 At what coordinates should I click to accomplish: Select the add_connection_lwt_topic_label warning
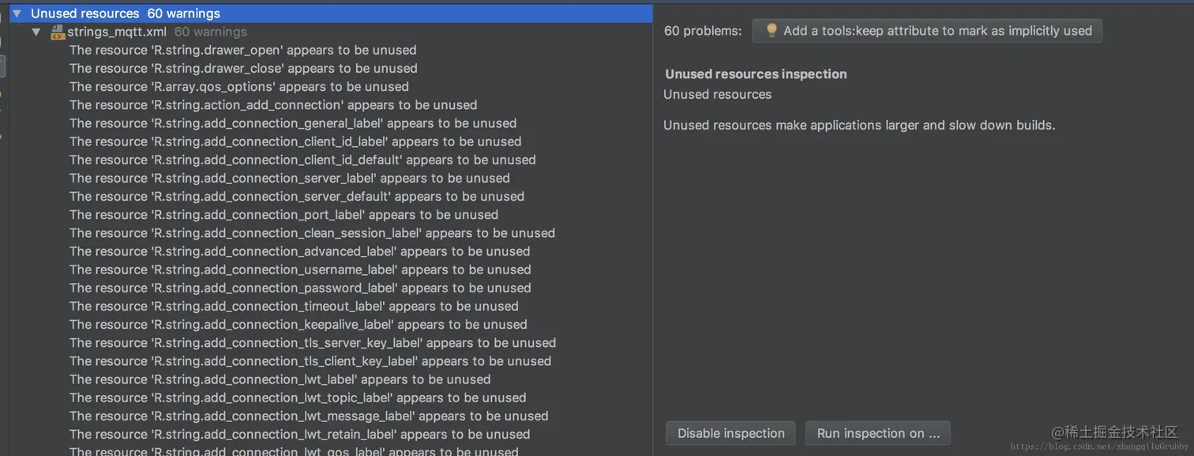(x=298, y=398)
